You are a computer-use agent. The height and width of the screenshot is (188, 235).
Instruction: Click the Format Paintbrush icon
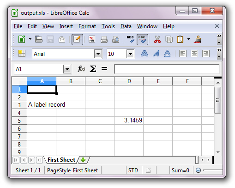[198, 39]
